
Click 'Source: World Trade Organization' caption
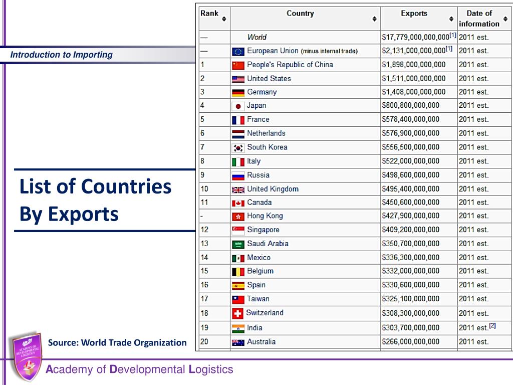coord(117,343)
